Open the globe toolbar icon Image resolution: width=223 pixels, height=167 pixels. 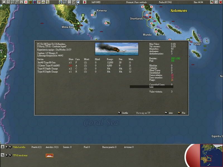pyautogui.click(x=61, y=2)
